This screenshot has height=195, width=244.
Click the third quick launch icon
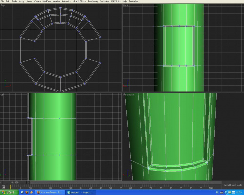(x=31, y=192)
